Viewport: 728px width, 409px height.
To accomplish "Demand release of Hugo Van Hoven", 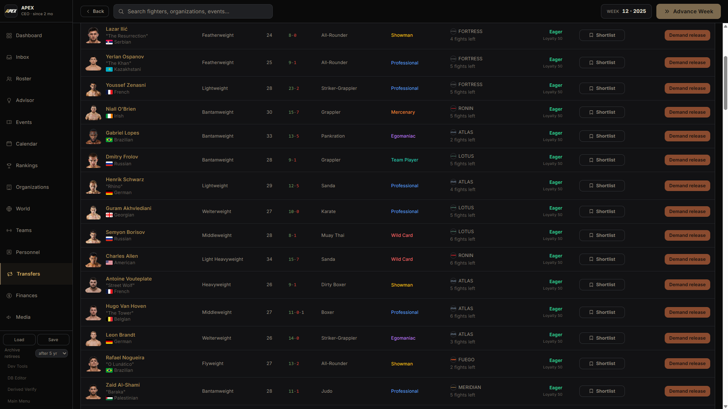I will click(x=687, y=312).
